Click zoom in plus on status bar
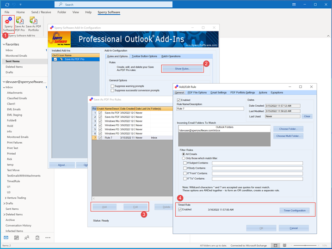Viewport: 332px width, 249px height. coord(318,245)
